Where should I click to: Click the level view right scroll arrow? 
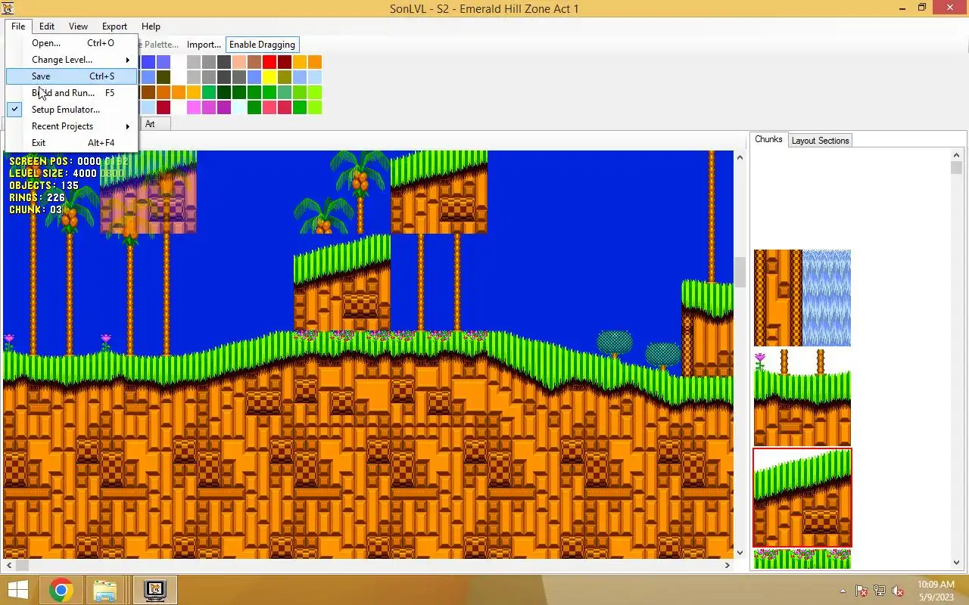point(728,565)
